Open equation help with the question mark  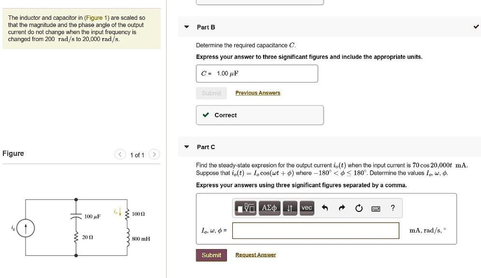pyautogui.click(x=392, y=208)
